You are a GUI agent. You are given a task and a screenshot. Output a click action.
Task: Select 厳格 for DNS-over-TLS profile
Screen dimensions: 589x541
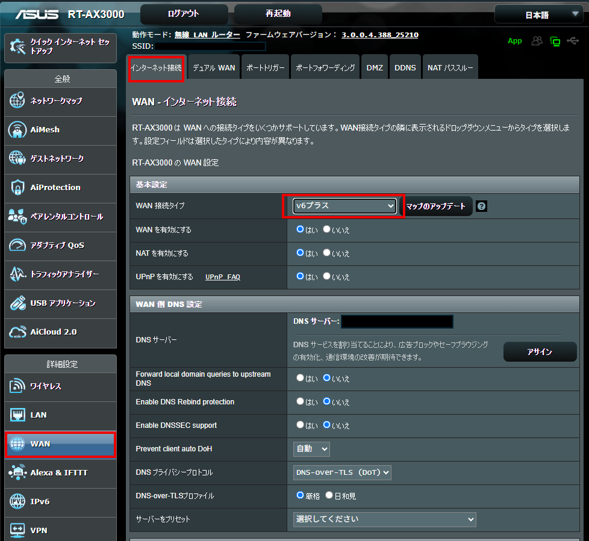(300, 495)
